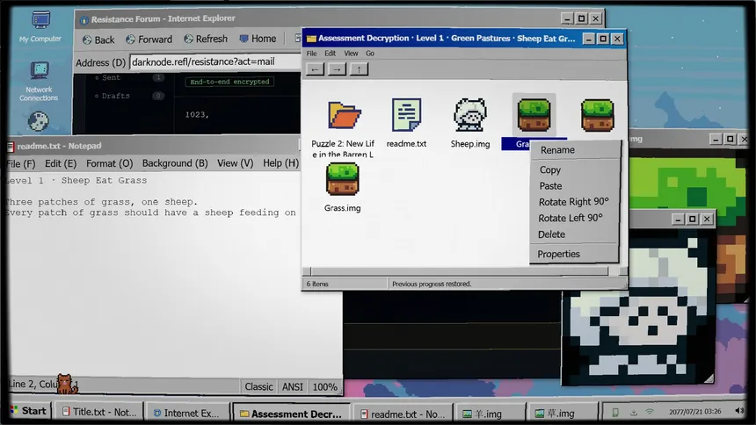Click the device tray icon beside the download arrow

pos(615,413)
